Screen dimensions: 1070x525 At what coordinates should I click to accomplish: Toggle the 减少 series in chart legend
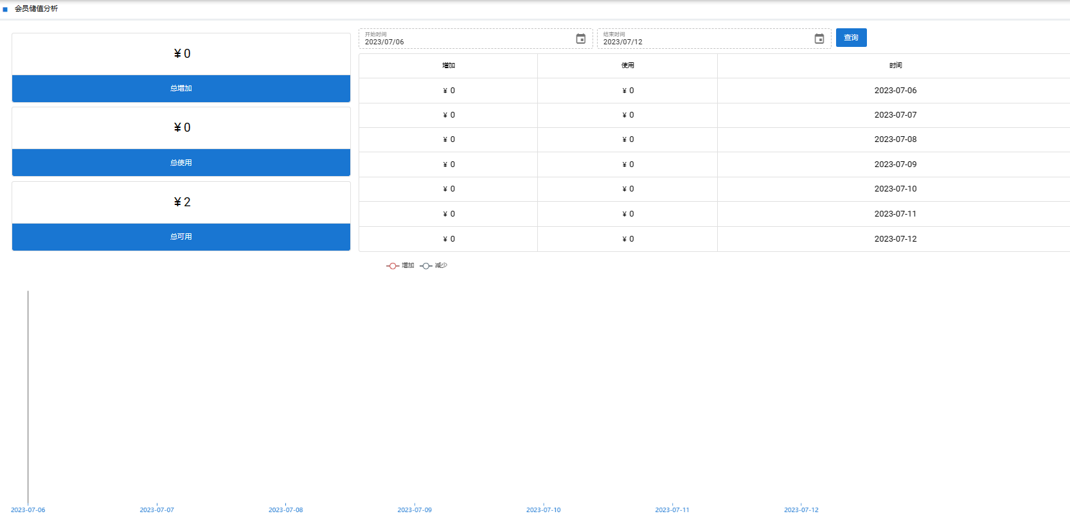pyautogui.click(x=433, y=265)
